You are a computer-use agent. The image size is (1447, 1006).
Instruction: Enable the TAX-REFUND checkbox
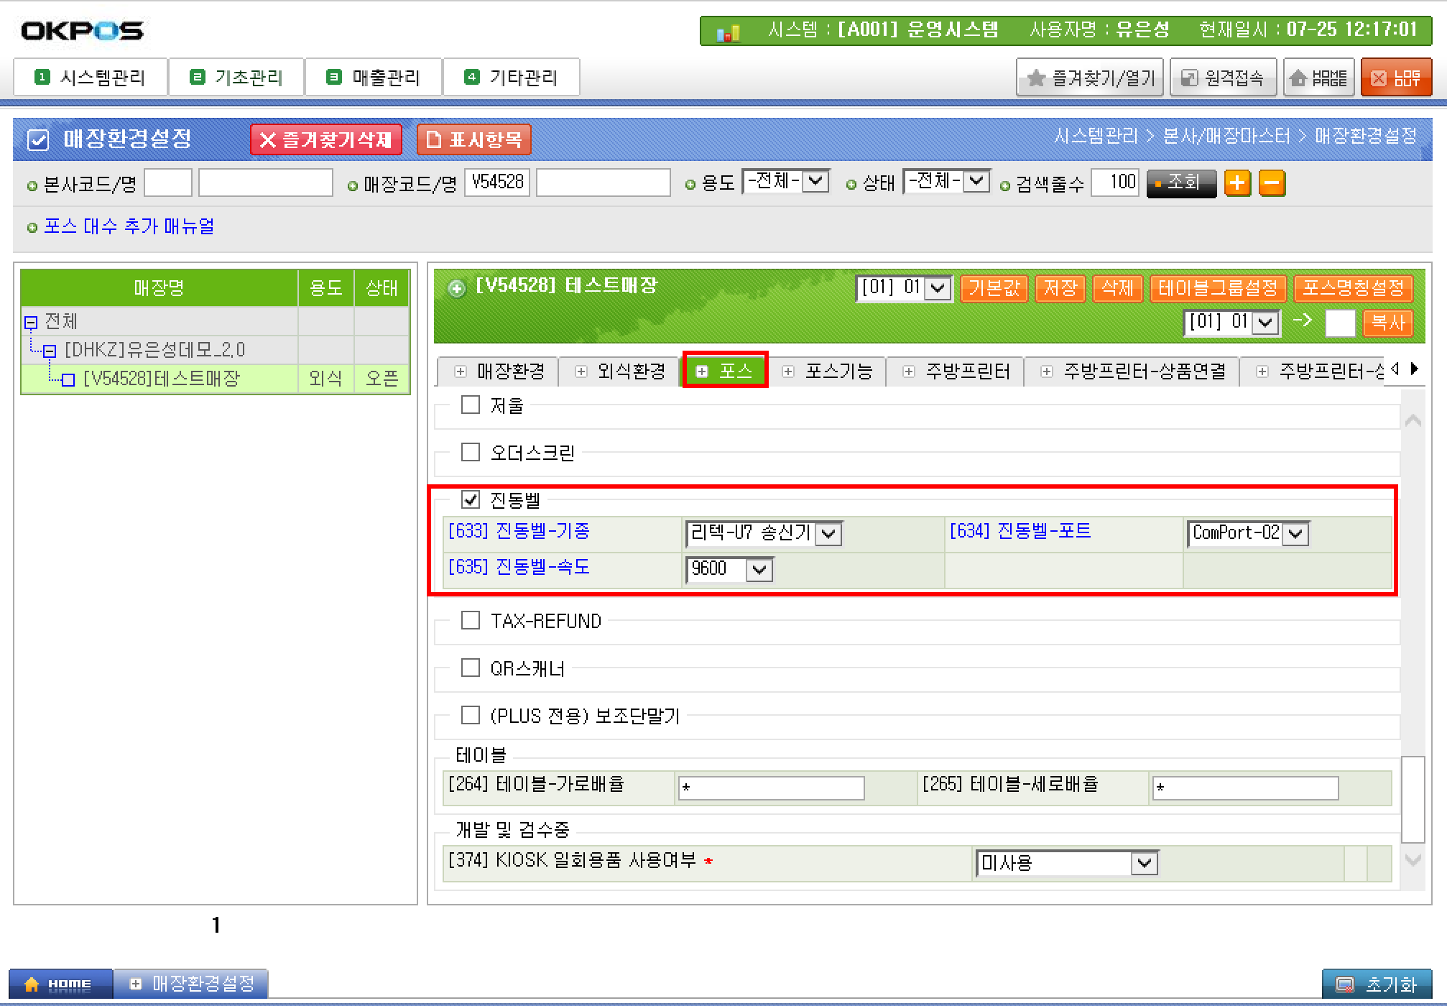point(471,620)
